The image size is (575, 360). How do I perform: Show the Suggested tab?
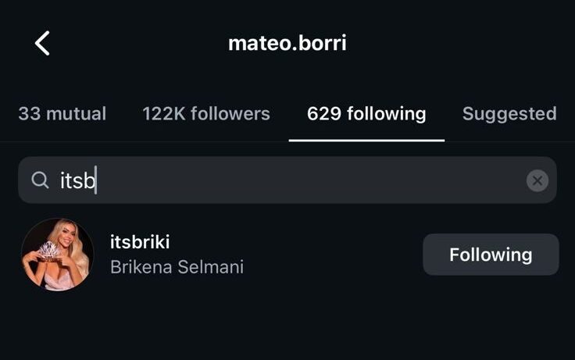pos(509,113)
